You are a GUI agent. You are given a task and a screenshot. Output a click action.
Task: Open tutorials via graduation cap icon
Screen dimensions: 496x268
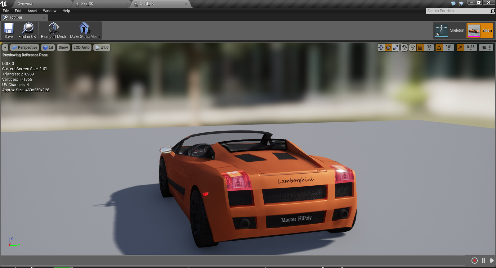(x=461, y=4)
